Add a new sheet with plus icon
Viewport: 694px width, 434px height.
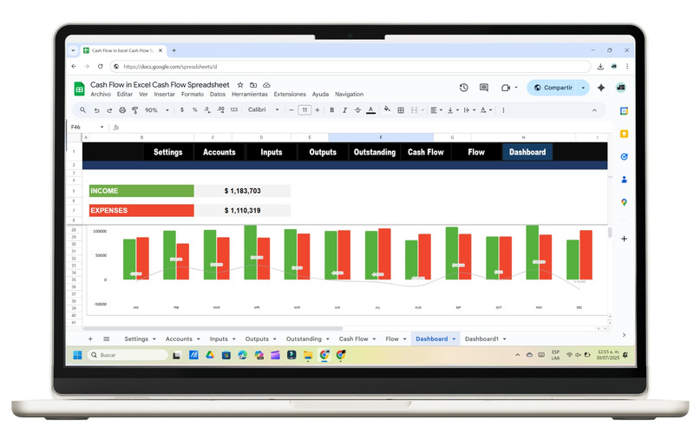[90, 339]
